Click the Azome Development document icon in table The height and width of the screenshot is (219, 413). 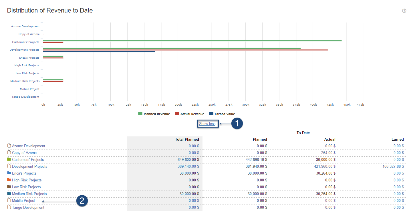(x=9, y=146)
